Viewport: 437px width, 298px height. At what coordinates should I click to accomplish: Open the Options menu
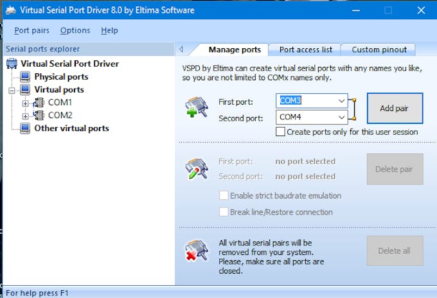[x=75, y=30]
